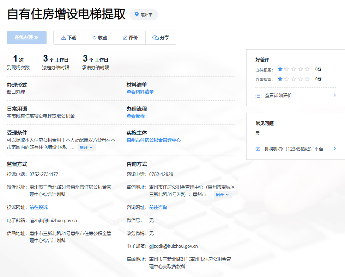
Task: Expand the 咨询地址 text with 展开
Action: click(222, 195)
